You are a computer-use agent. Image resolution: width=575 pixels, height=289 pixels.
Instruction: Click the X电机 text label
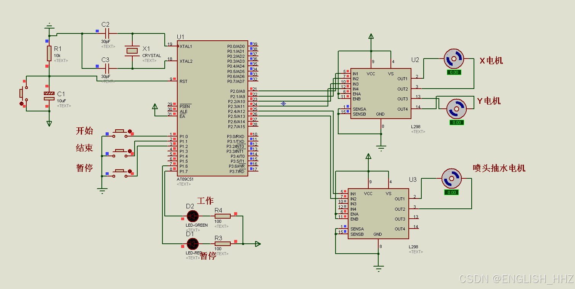[x=491, y=60]
